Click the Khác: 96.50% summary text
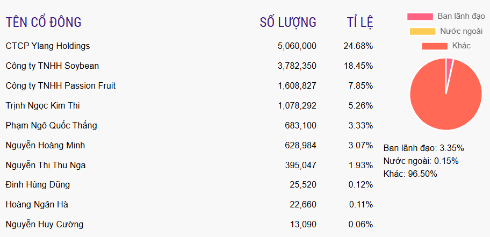Image resolution: width=490 pixels, height=237 pixels. click(410, 174)
